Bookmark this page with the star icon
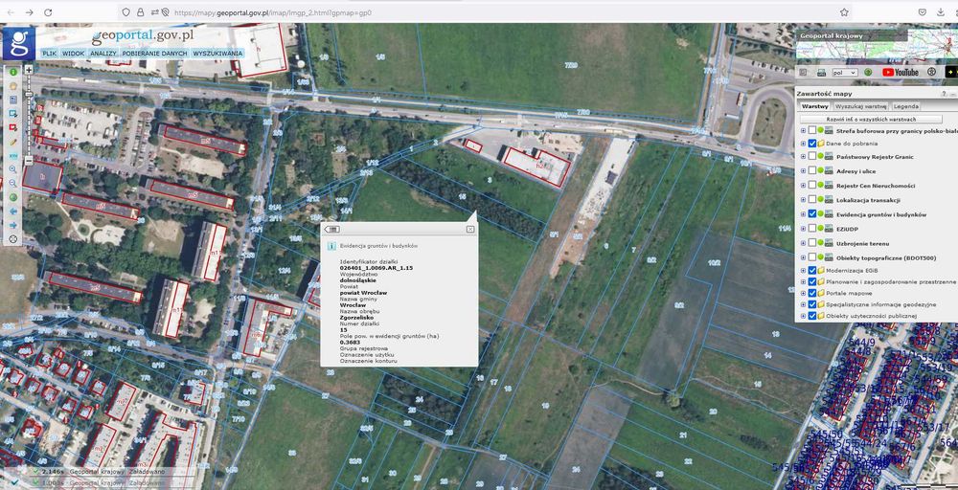The height and width of the screenshot is (490, 958). 844,12
